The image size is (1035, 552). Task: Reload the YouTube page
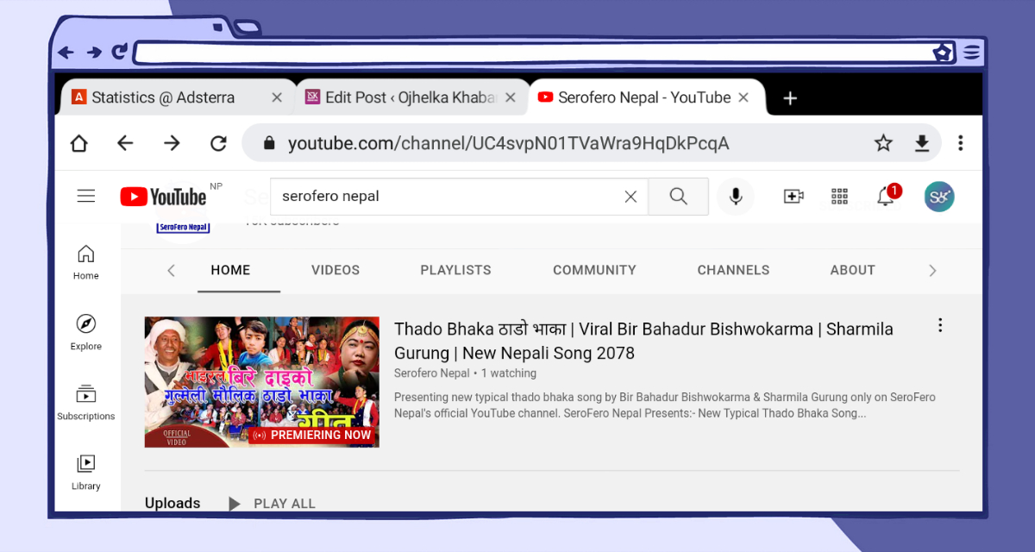coord(219,143)
